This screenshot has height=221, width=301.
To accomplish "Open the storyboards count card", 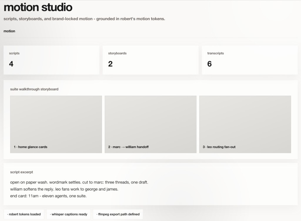I will tap(150, 60).
